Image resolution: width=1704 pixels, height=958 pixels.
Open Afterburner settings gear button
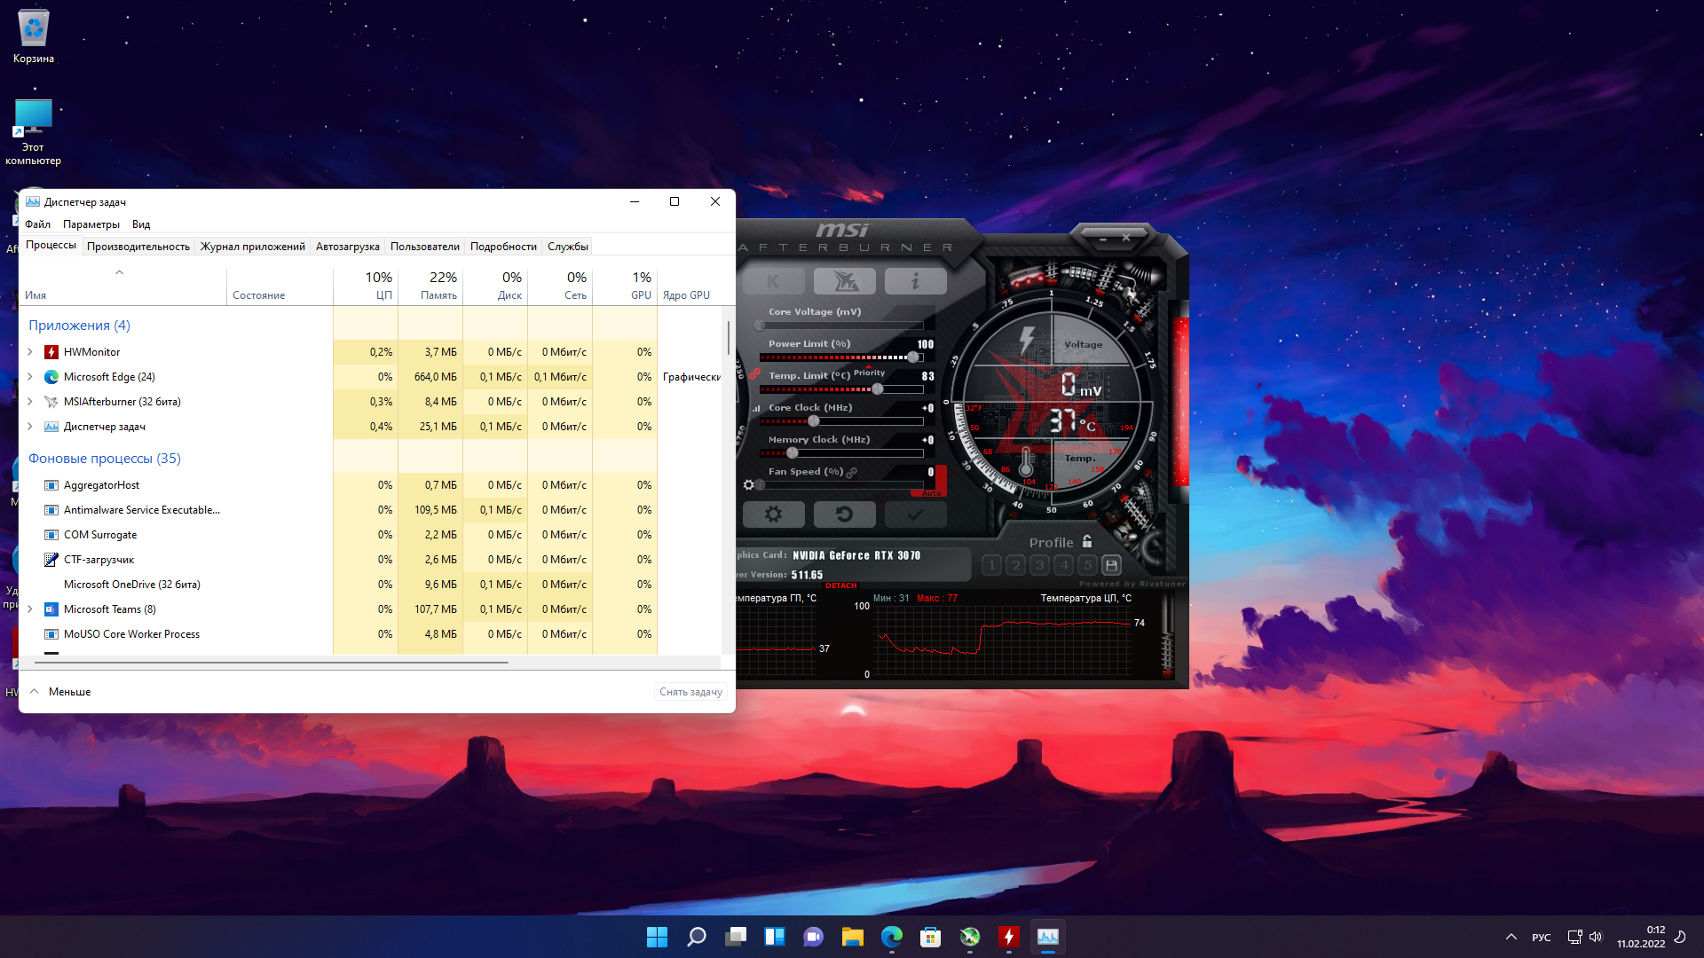(x=773, y=514)
